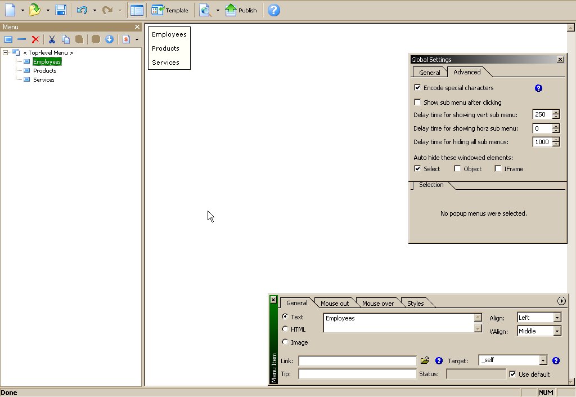Undo the last action
This screenshot has width=576, height=397.
coord(82,10)
